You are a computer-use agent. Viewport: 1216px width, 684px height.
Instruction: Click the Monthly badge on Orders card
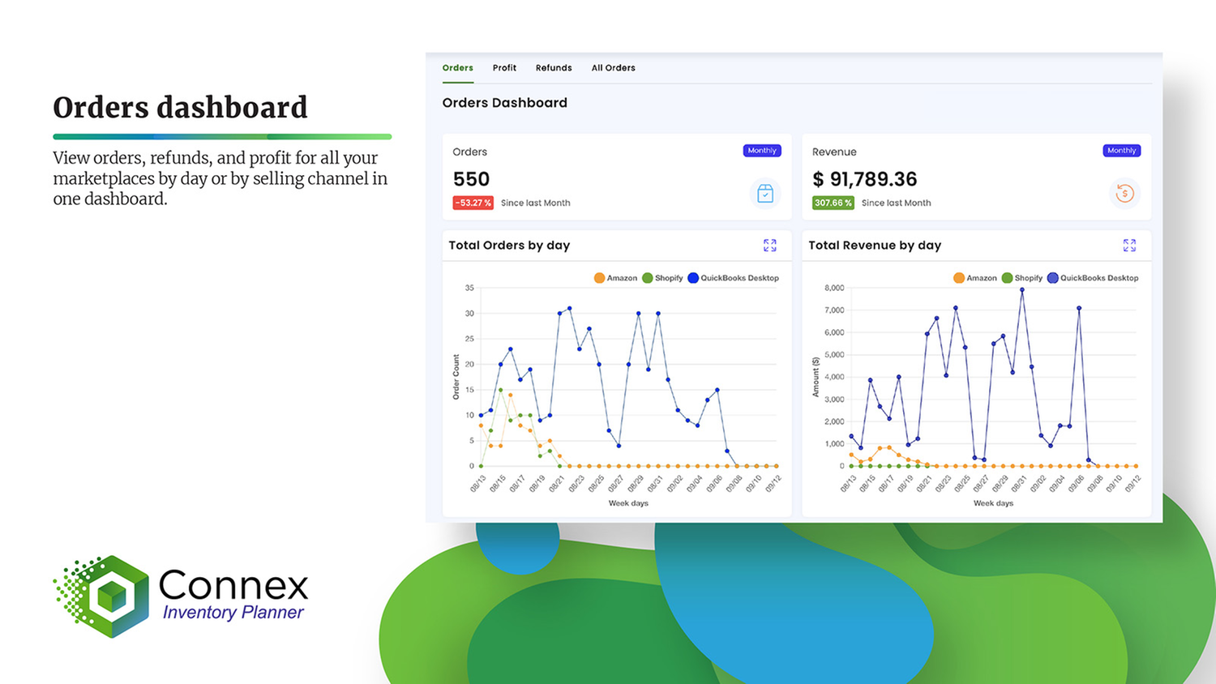coord(762,151)
